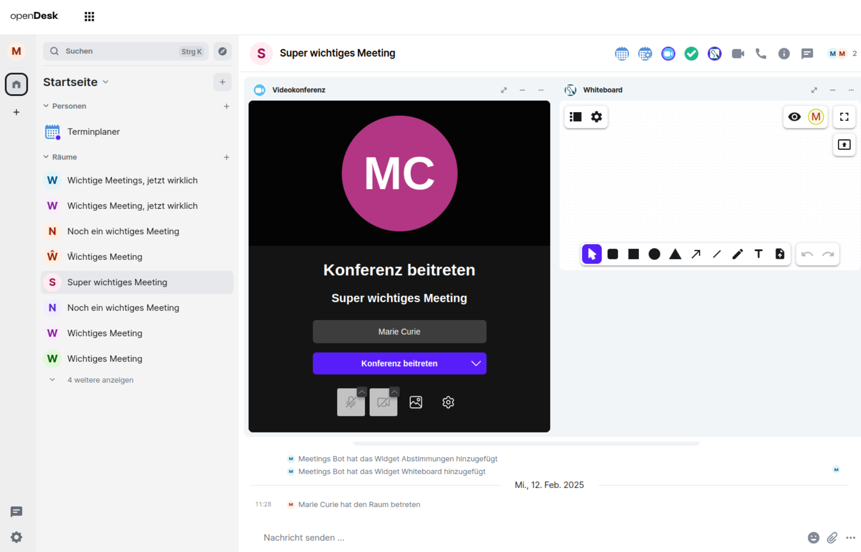Open user avatar M at top left
The height and width of the screenshot is (552, 861).
[x=16, y=51]
